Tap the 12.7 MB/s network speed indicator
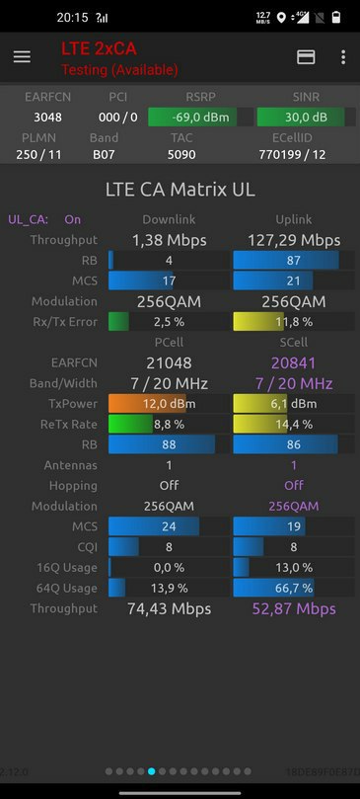360x799 pixels. click(x=263, y=19)
